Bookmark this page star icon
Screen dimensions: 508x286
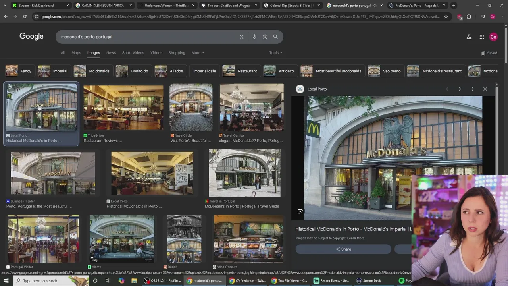coord(446,17)
